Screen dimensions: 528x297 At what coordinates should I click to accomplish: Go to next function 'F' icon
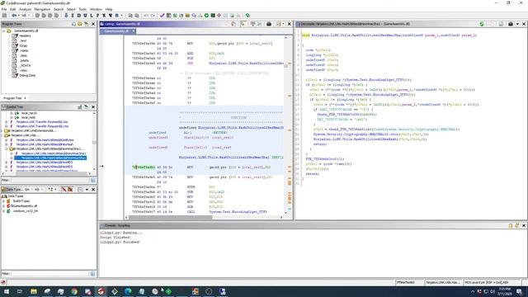(98, 16)
